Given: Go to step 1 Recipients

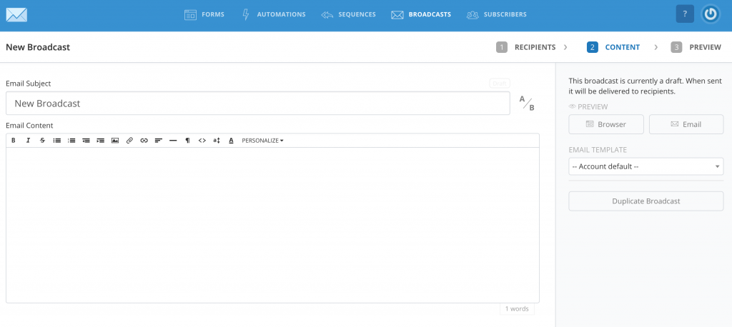Looking at the screenshot, I should pos(525,47).
